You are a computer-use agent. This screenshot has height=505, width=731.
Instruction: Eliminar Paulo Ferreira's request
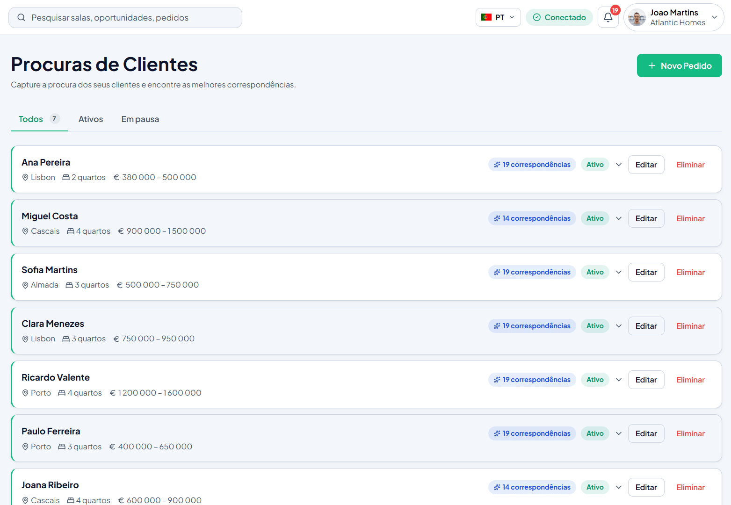click(690, 433)
